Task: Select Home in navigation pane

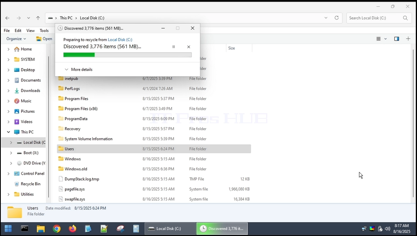Action: coord(26,49)
